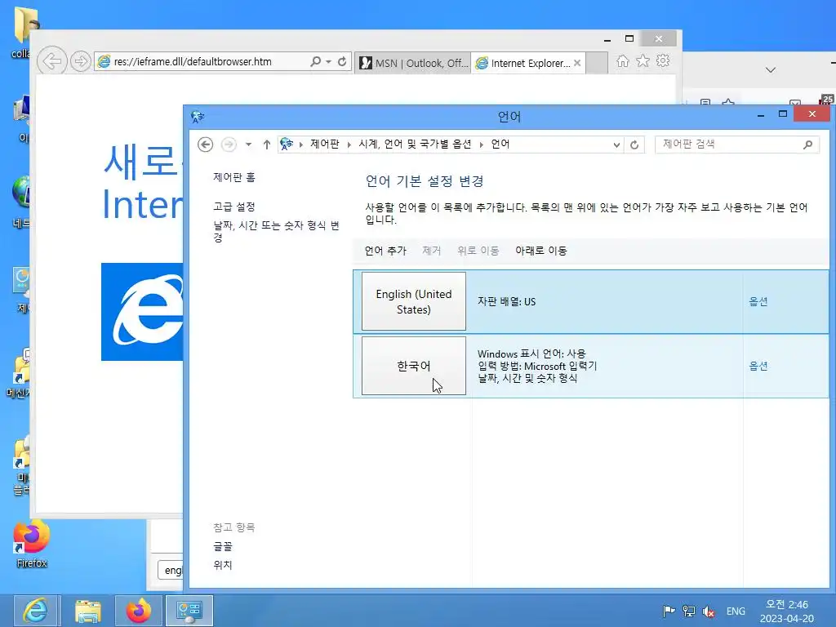
Task: Click the network icon in system tray
Action: tap(689, 611)
